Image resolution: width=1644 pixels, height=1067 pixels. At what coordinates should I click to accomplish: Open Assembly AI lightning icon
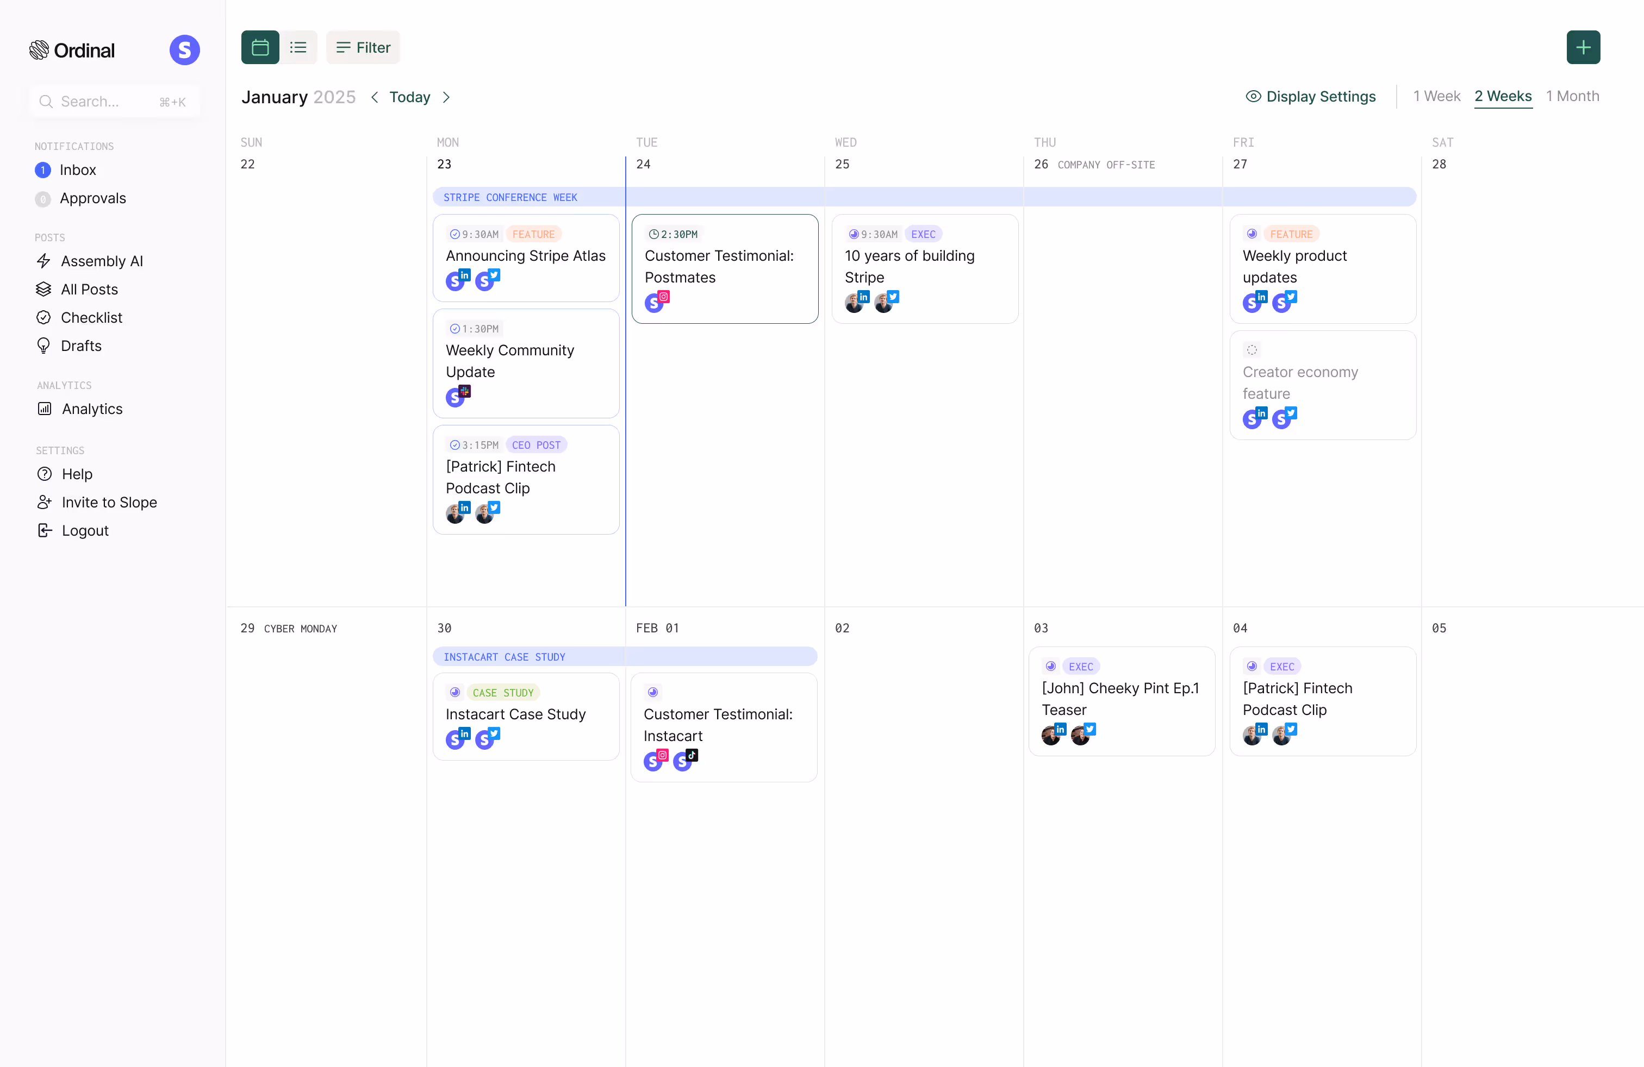[x=43, y=261]
